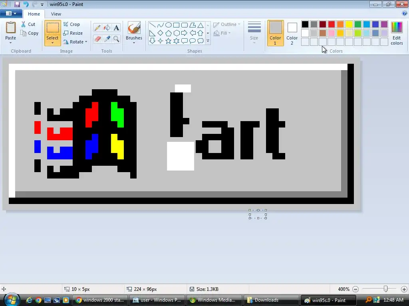Select the Text tool
The width and height of the screenshot is (409, 306).
(x=116, y=27)
